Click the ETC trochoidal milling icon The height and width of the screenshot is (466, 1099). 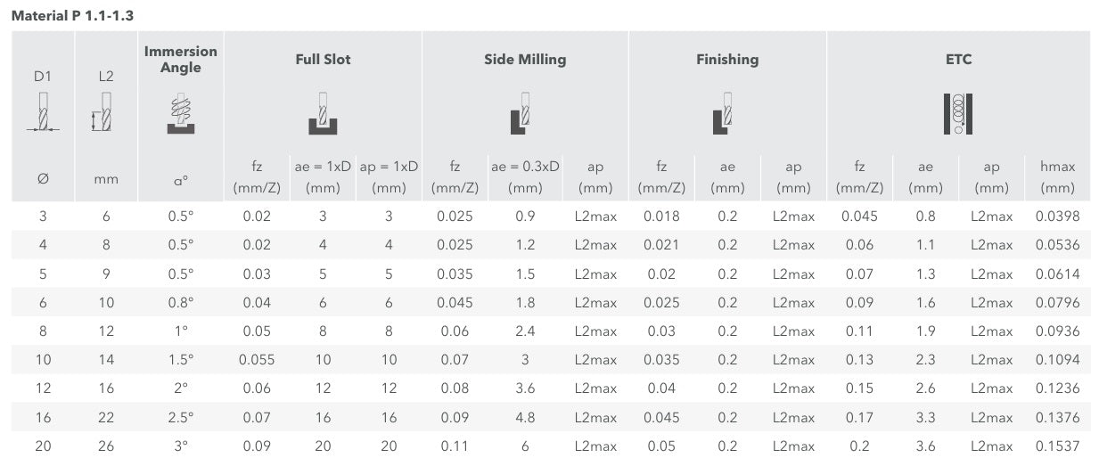958,113
